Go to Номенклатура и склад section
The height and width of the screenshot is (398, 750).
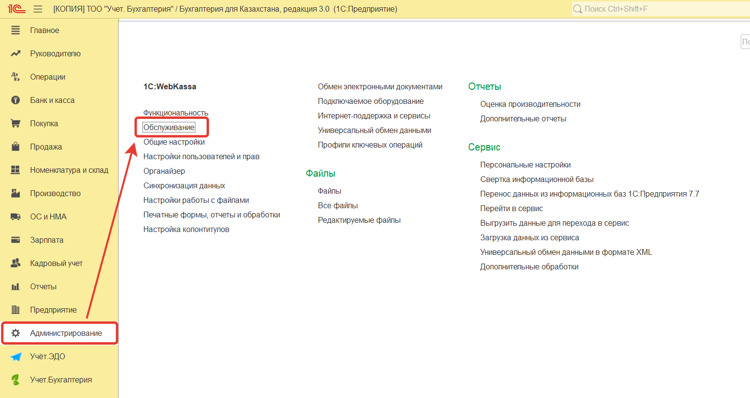tap(69, 170)
